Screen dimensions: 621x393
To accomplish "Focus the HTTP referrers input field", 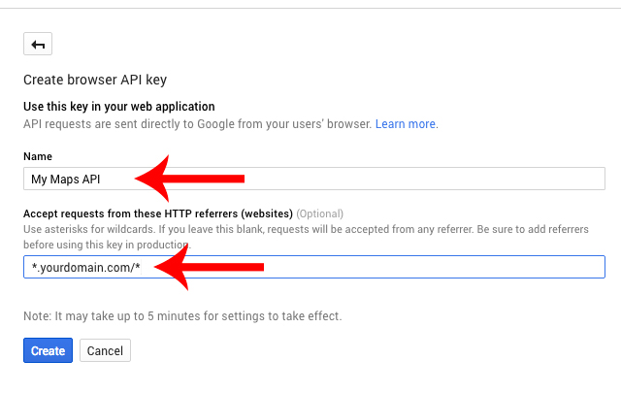I will point(314,267).
